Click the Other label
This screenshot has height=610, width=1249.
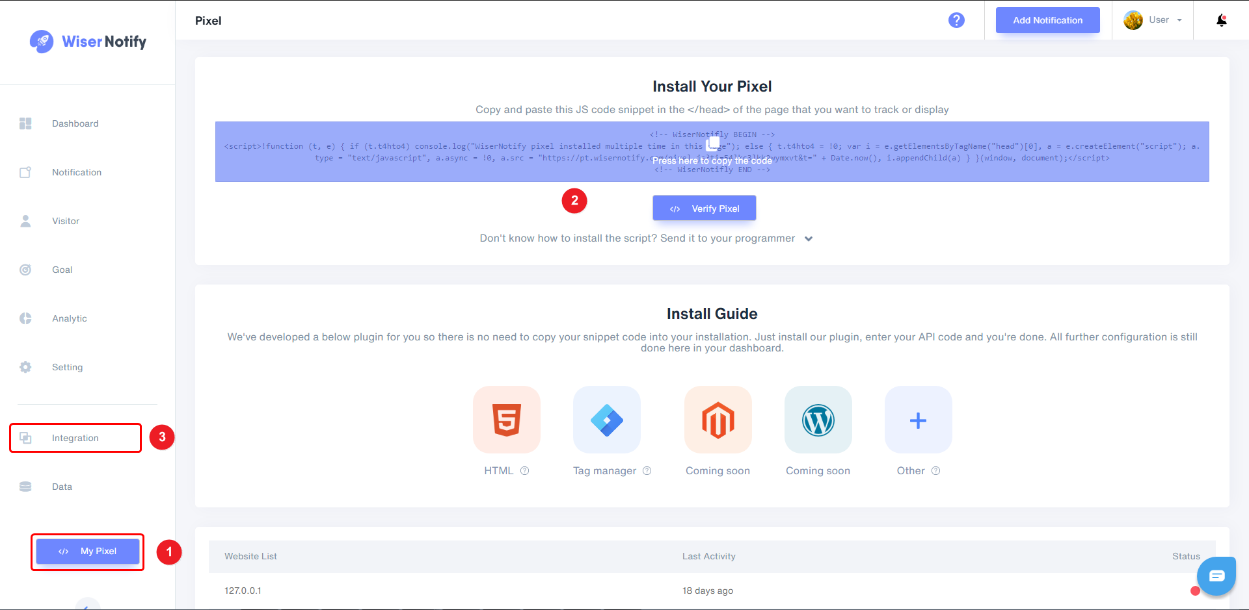(x=911, y=471)
